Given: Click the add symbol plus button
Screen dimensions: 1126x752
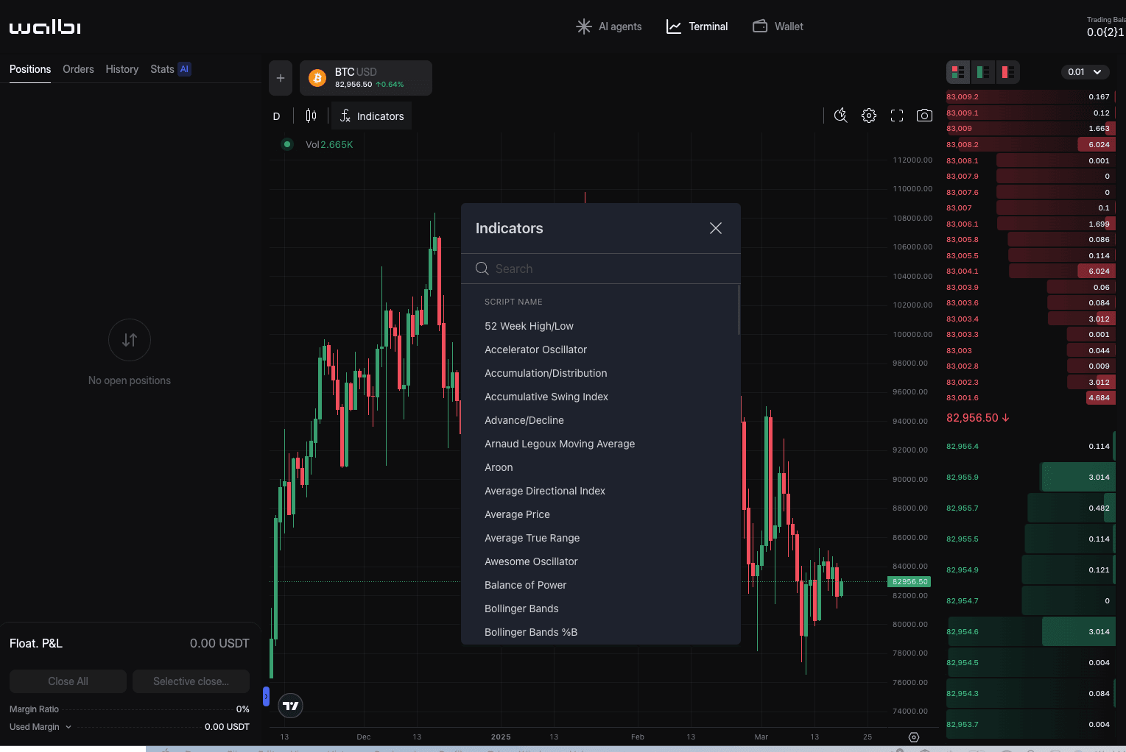Looking at the screenshot, I should 281,78.
